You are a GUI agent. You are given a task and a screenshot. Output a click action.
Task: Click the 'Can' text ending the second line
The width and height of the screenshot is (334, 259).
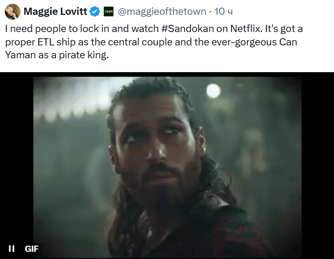click(289, 42)
